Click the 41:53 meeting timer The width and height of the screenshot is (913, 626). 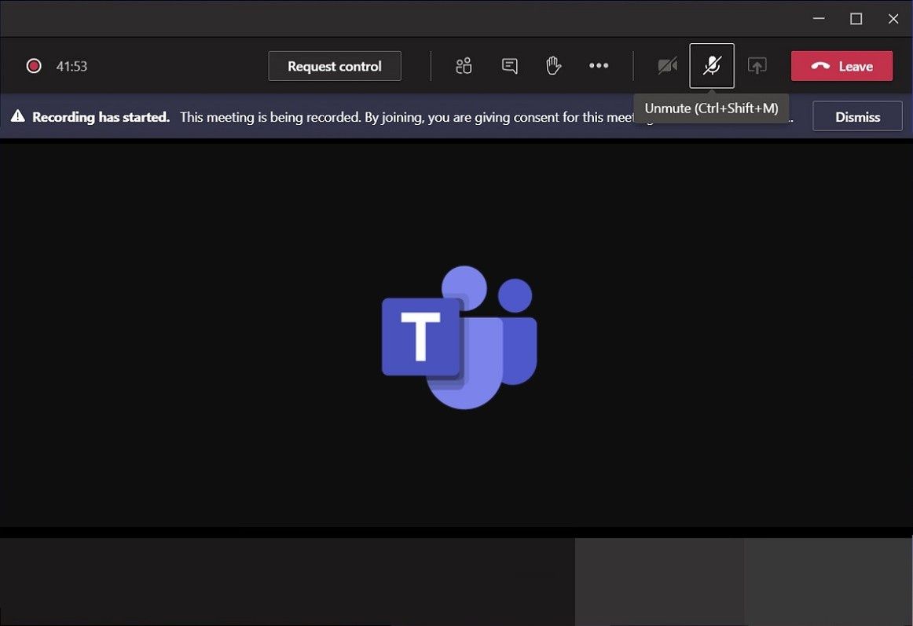(71, 67)
